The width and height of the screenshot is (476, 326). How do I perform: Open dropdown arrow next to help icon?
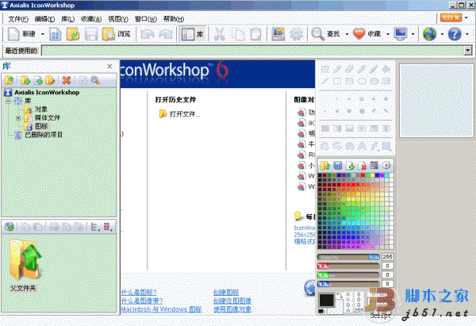pos(467,34)
